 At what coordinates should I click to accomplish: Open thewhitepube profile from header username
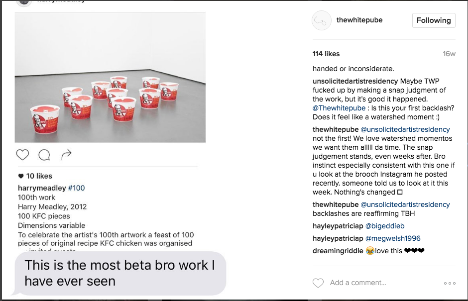tap(359, 20)
